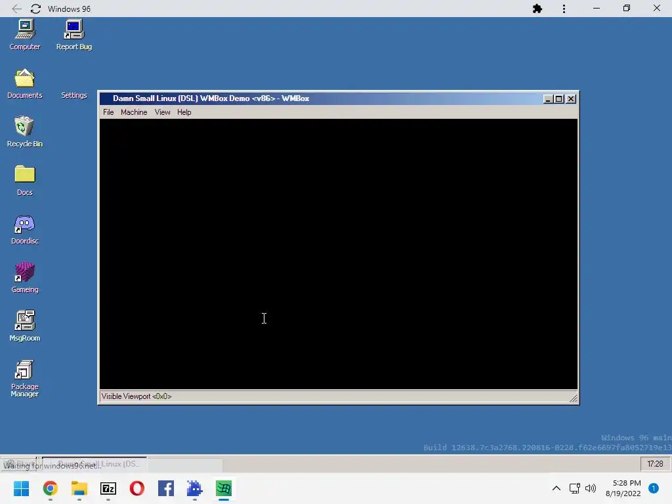Close the Damn Small Linux WMBox window
Viewport: 672px width, 504px height.
[x=571, y=99]
